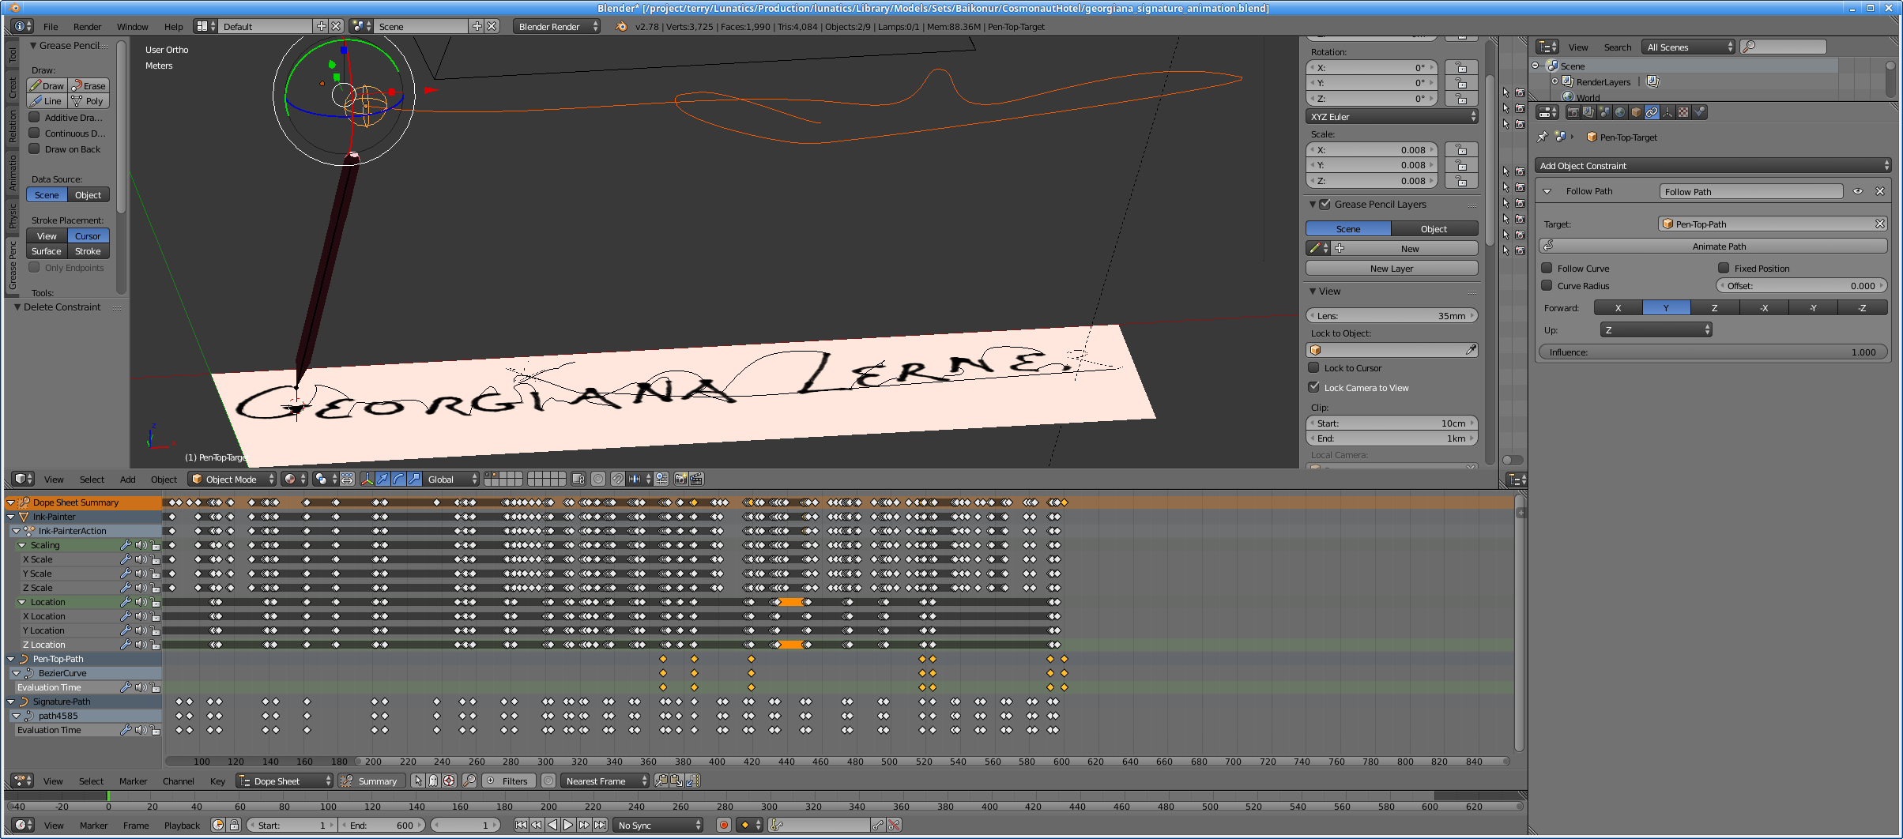Open the Add Object Constraint dropdown

point(1713,166)
